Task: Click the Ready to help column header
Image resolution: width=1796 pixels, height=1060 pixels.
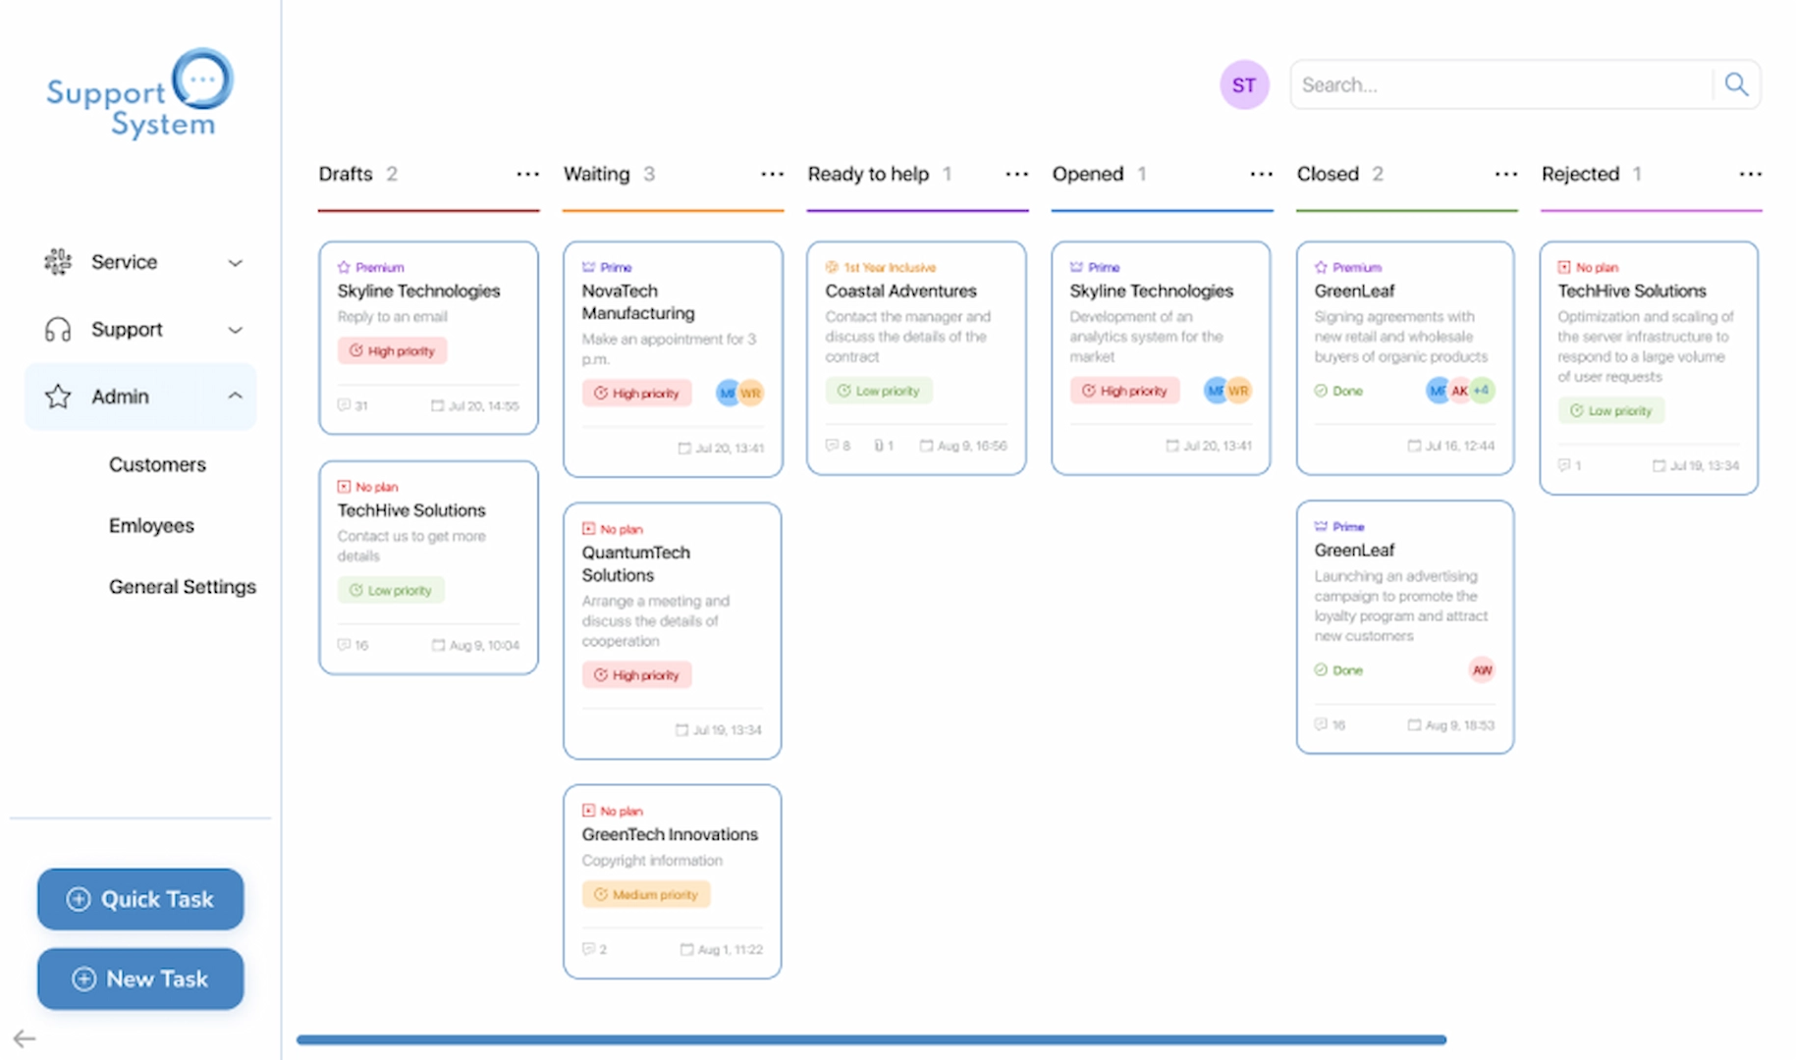Action: (x=868, y=174)
